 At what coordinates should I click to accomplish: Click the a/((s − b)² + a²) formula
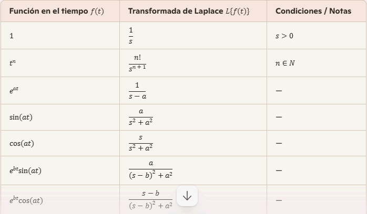point(150,169)
